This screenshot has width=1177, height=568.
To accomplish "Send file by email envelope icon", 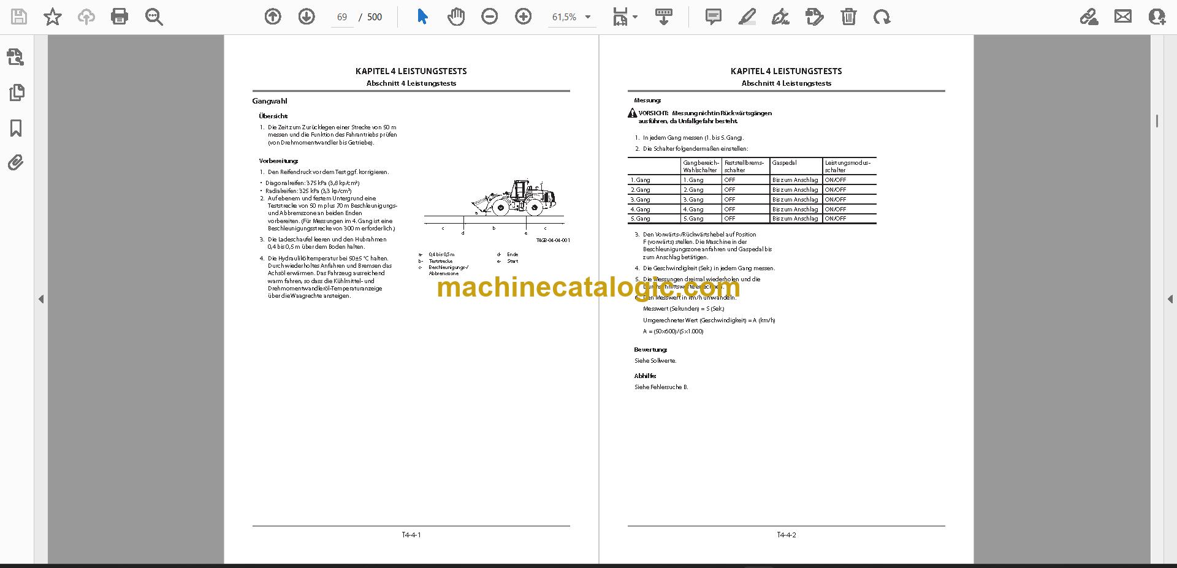I will [1123, 17].
